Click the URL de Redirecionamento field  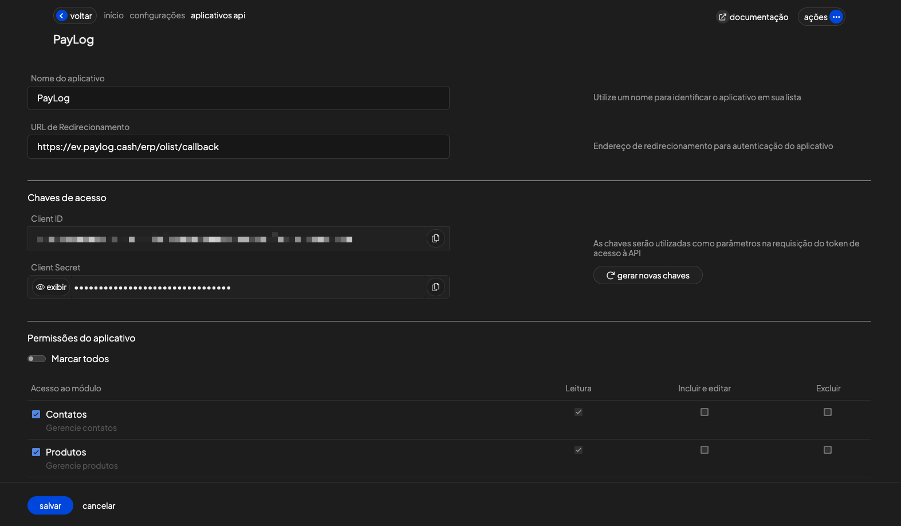tap(238, 147)
